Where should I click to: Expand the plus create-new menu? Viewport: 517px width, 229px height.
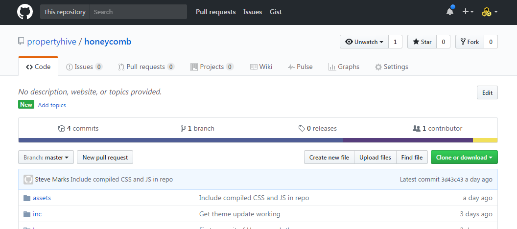click(468, 12)
